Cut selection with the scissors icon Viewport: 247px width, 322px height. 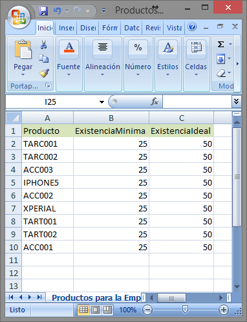click(44, 45)
